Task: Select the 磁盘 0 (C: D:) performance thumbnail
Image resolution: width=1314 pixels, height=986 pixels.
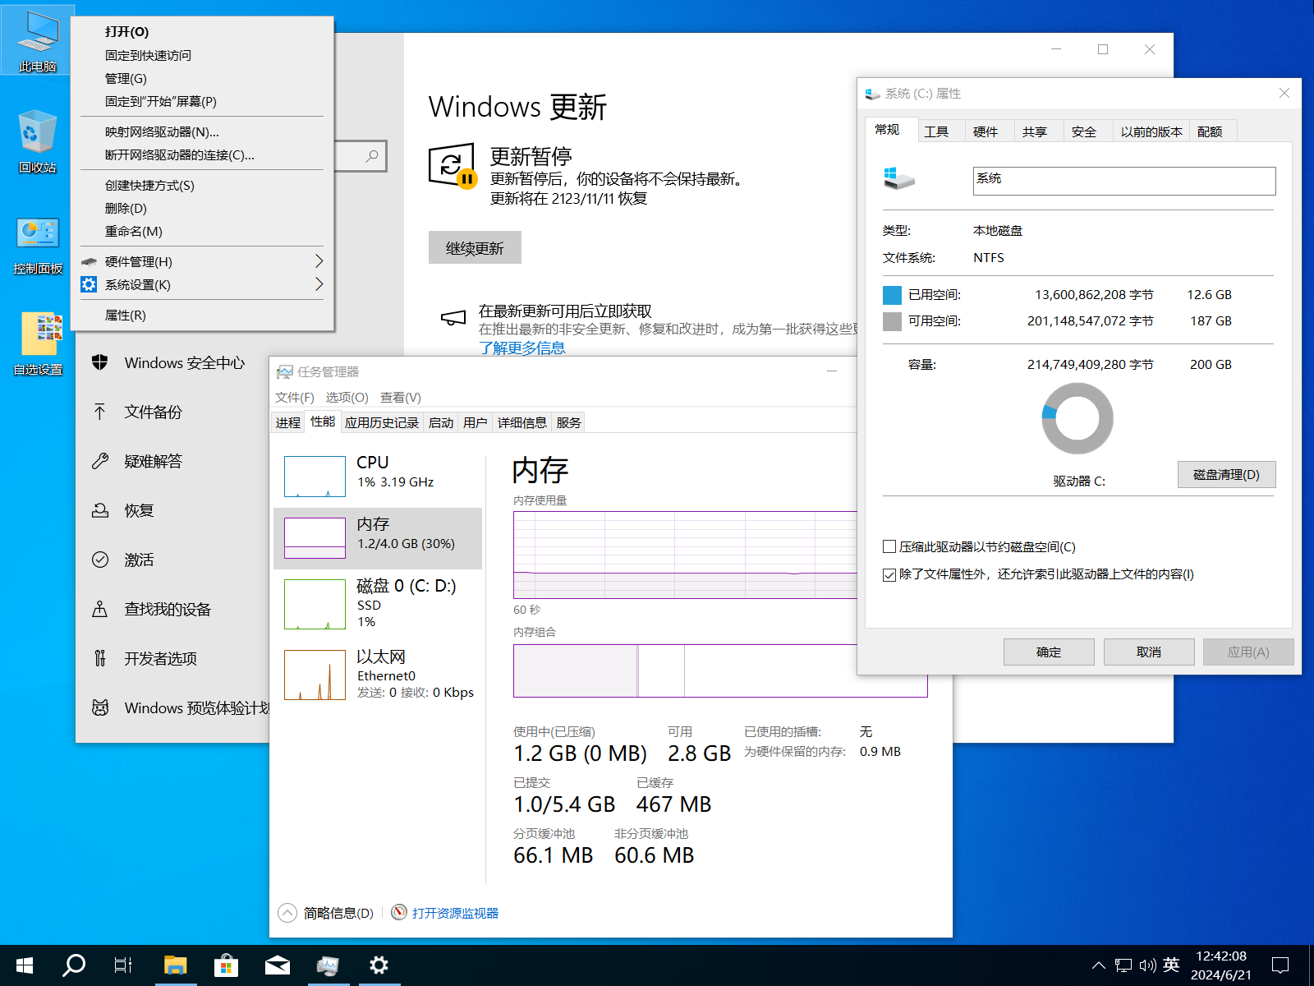Action: [x=315, y=604]
